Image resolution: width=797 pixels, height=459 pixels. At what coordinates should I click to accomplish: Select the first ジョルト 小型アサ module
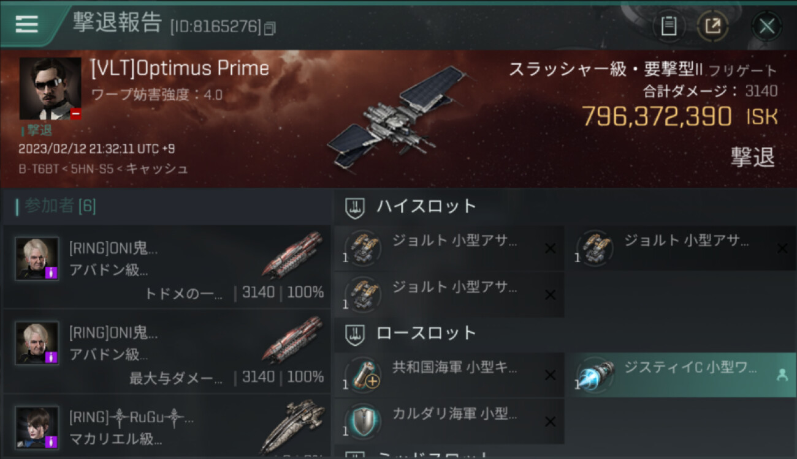pyautogui.click(x=449, y=248)
